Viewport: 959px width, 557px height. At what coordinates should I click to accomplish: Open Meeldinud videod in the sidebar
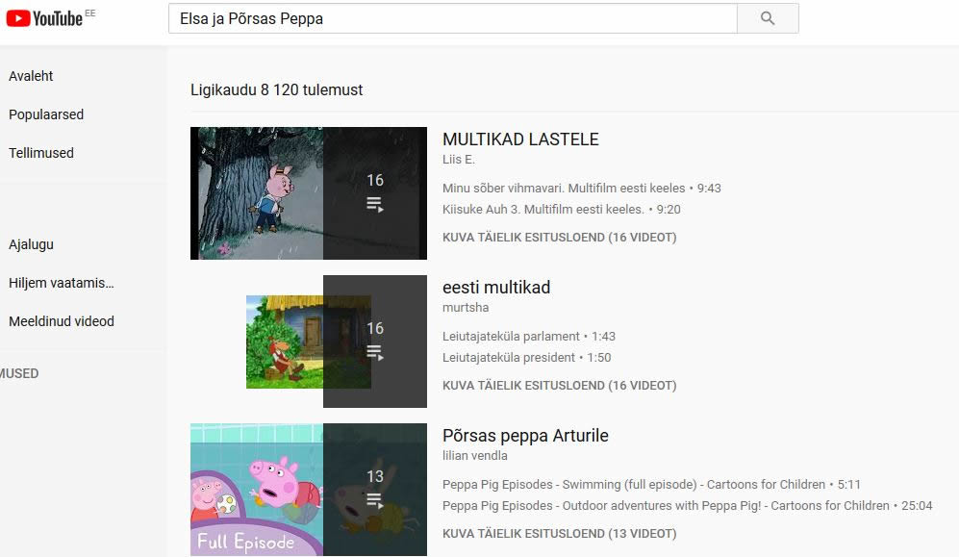click(62, 321)
